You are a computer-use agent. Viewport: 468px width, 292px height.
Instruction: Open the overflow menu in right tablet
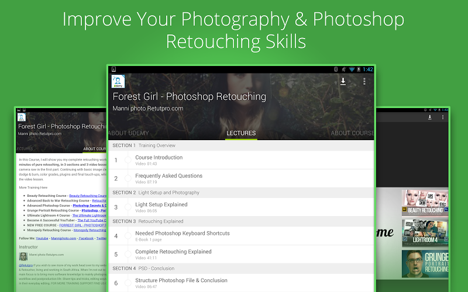443,117
